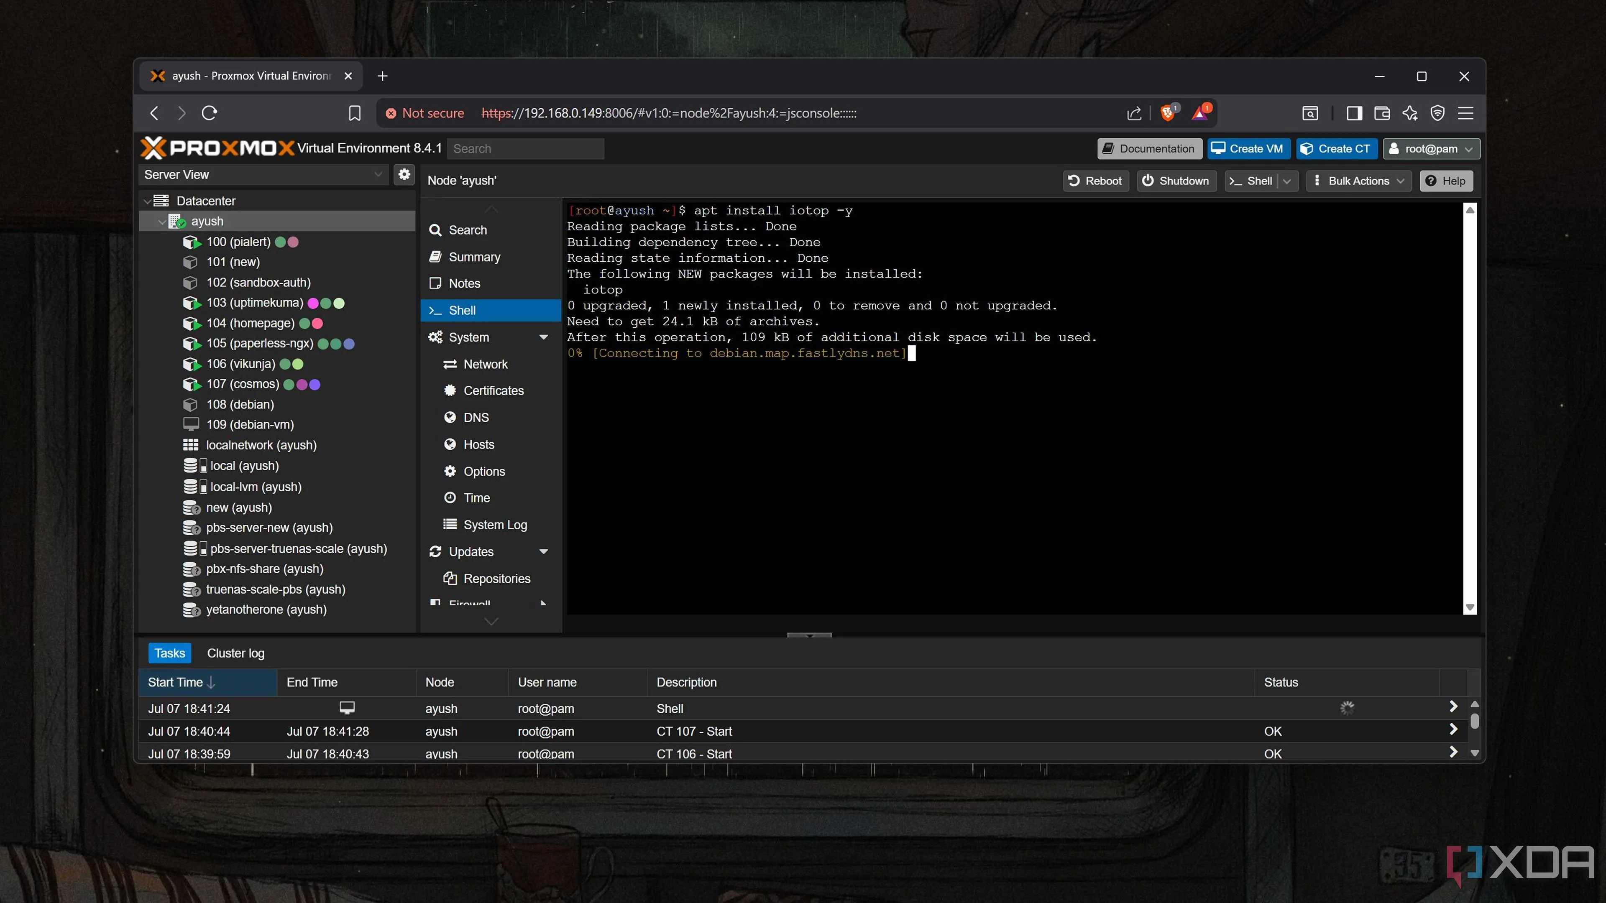Click the Create CT button
The width and height of the screenshot is (1606, 903).
point(1336,148)
